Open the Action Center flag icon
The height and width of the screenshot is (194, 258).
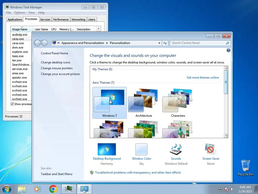pos(227,189)
